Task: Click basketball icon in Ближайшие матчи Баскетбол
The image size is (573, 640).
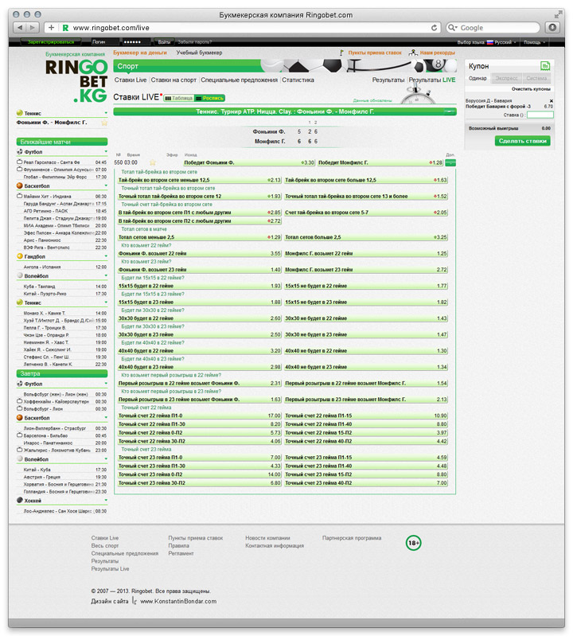Action: (x=19, y=185)
